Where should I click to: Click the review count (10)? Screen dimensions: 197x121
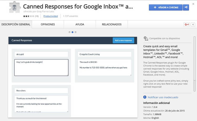click(x=37, y=16)
